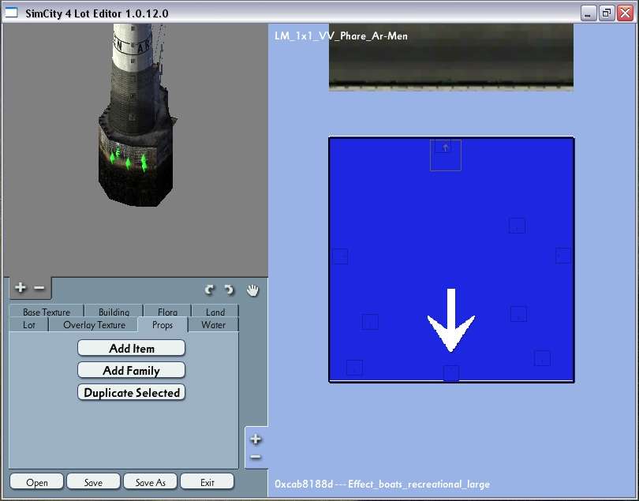The height and width of the screenshot is (501, 639).
Task: Open the Building tab
Action: click(x=114, y=312)
